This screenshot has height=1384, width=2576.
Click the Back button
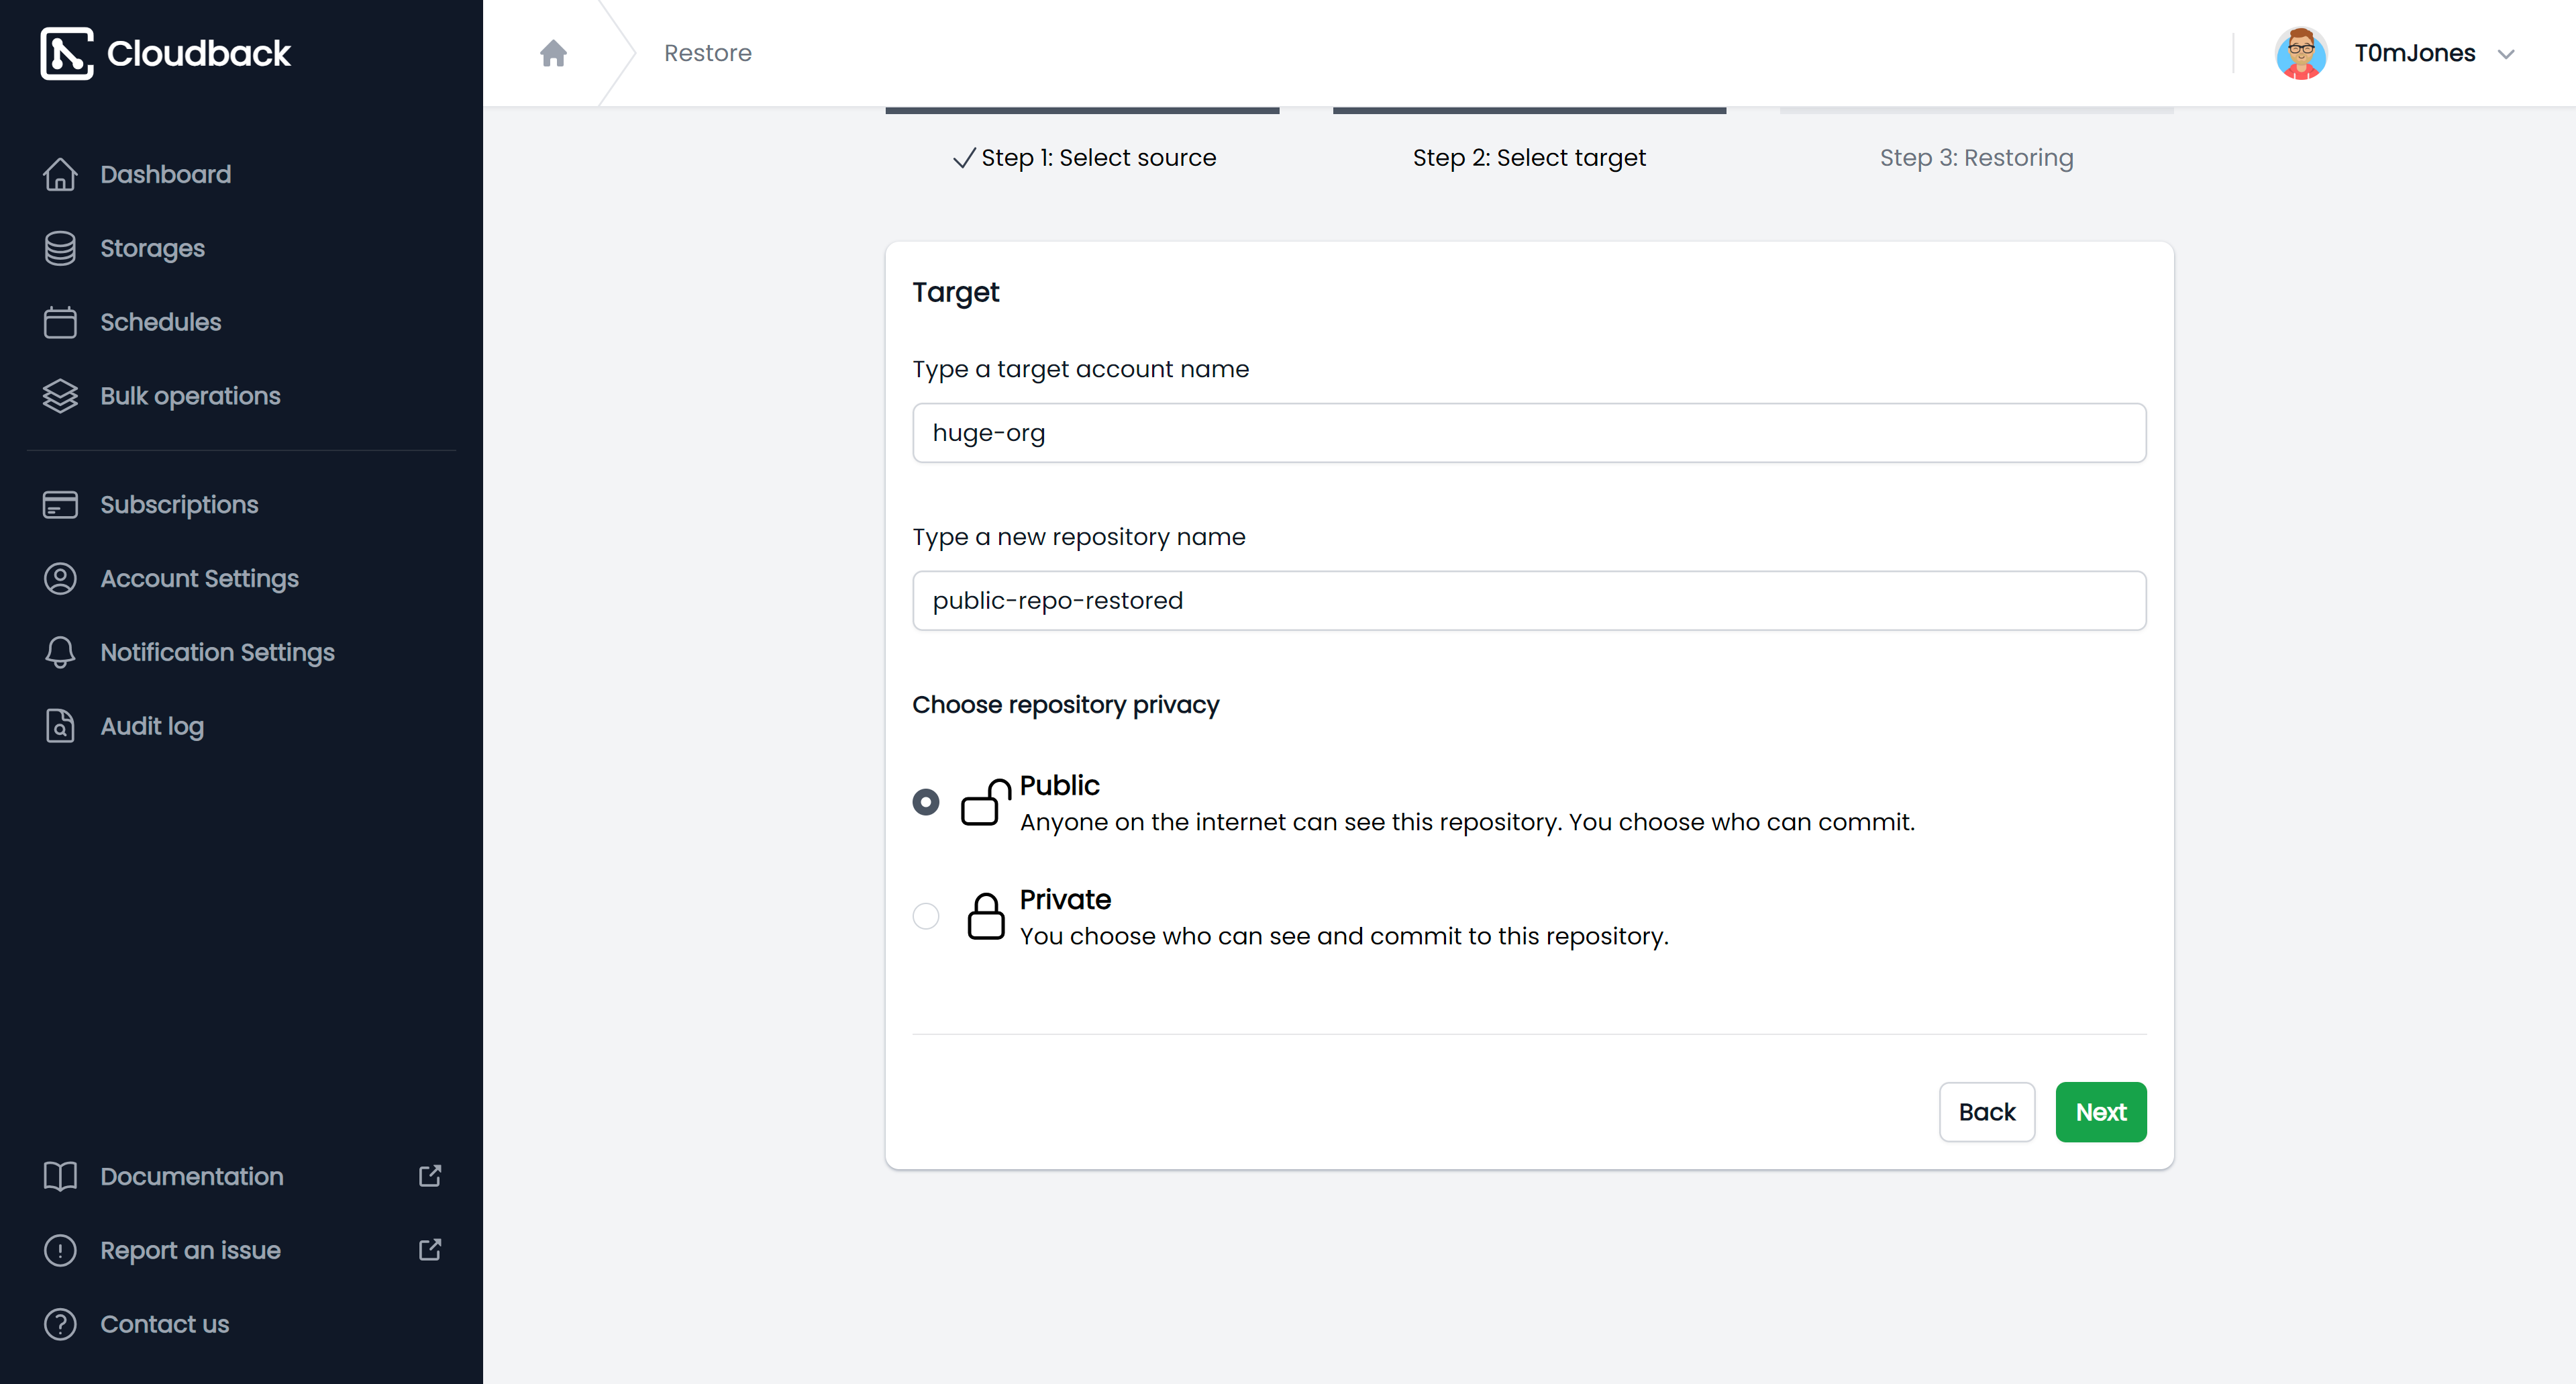click(1987, 1112)
